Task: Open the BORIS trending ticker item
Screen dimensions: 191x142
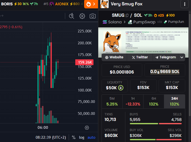Action: 19,4
